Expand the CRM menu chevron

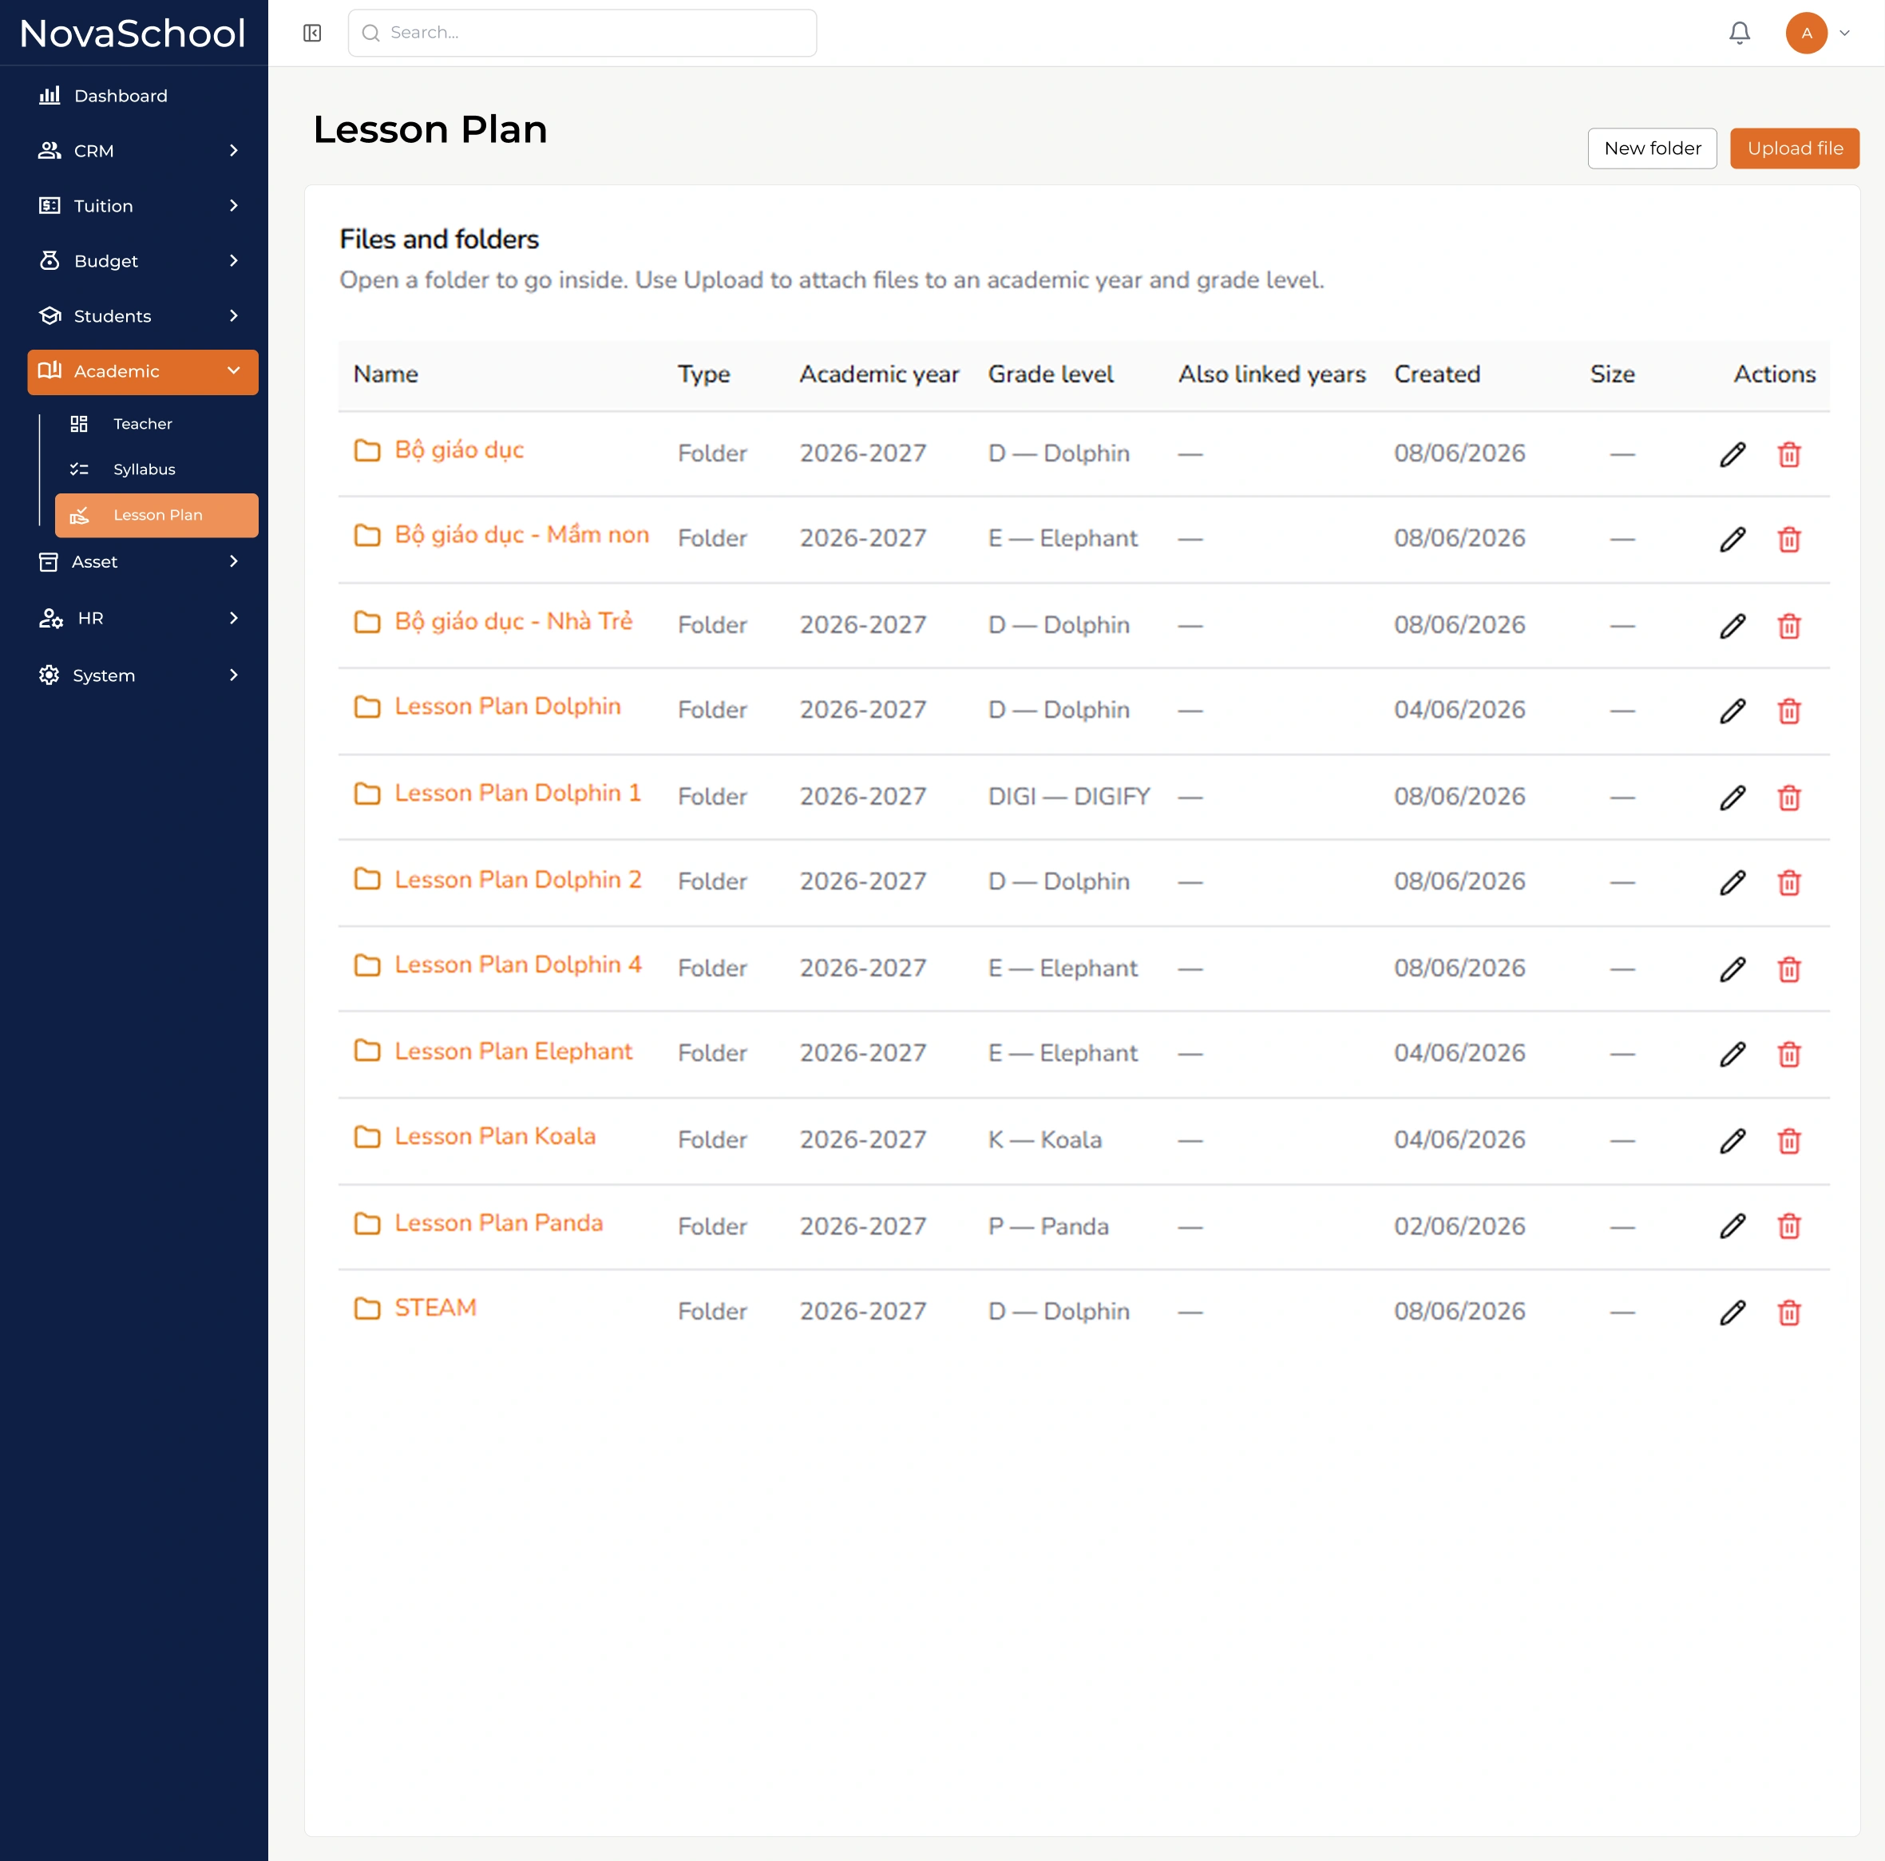click(233, 150)
